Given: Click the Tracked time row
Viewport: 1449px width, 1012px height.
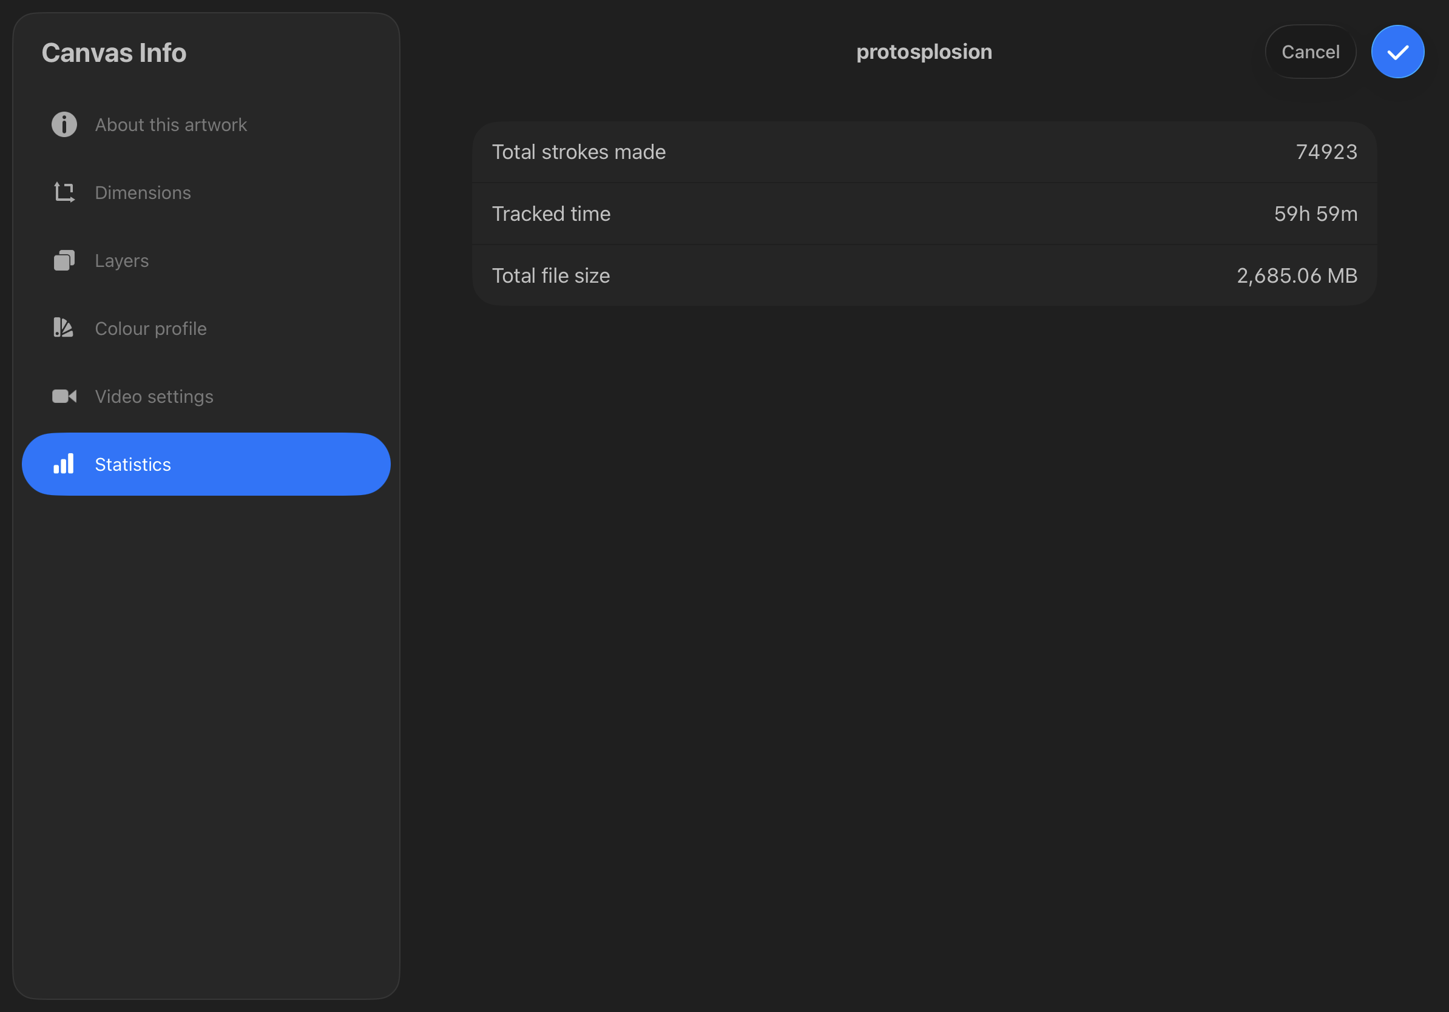Looking at the screenshot, I should coord(924,214).
